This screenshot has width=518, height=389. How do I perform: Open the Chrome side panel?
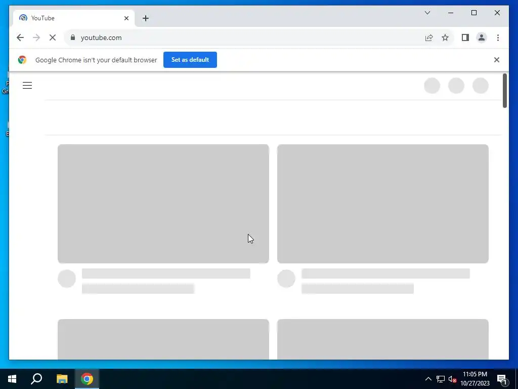pyautogui.click(x=465, y=37)
